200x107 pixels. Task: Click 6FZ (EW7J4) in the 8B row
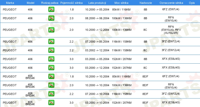pos(171,9)
